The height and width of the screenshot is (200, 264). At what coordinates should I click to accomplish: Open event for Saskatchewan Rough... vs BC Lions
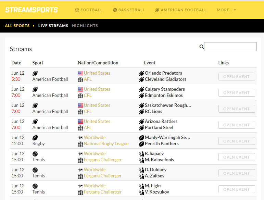click(237, 109)
